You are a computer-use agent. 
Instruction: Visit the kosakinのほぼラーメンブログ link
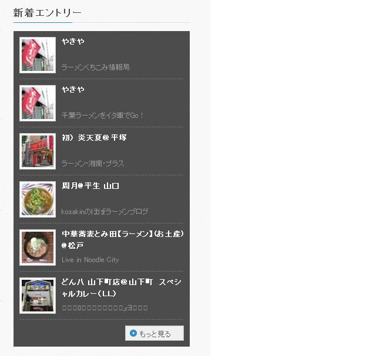point(105,212)
